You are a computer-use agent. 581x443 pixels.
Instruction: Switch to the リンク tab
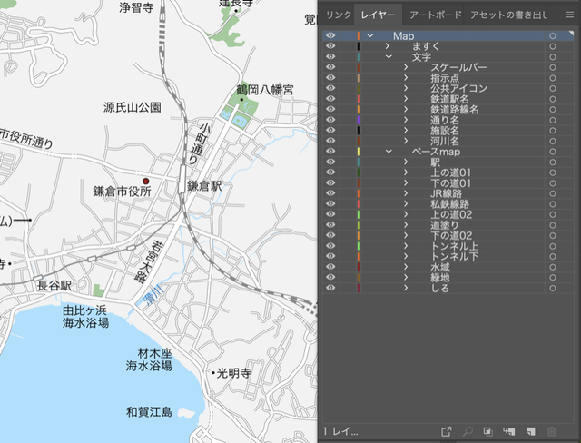339,15
